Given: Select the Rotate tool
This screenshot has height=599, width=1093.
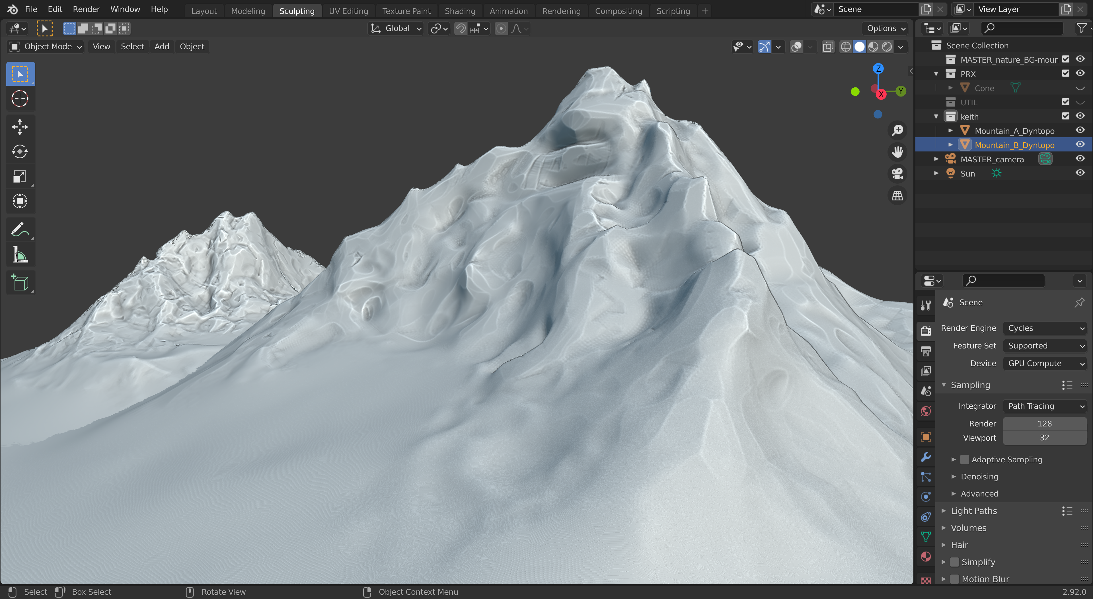Looking at the screenshot, I should coord(20,151).
